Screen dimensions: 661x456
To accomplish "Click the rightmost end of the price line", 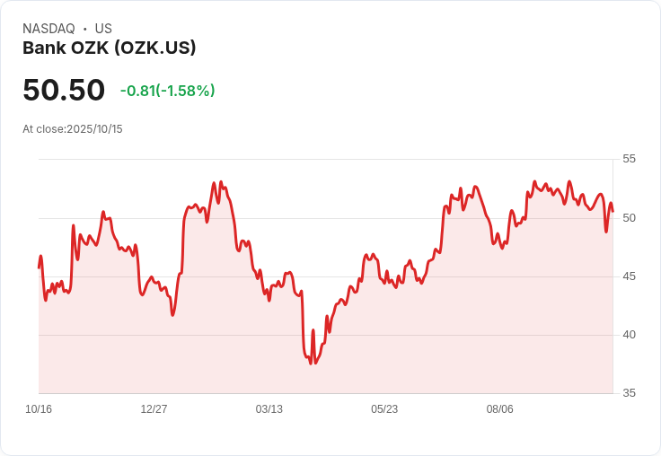I will pos(613,211).
